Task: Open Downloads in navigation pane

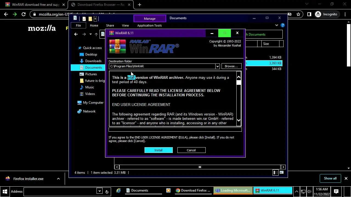Action: pyautogui.click(x=90, y=61)
